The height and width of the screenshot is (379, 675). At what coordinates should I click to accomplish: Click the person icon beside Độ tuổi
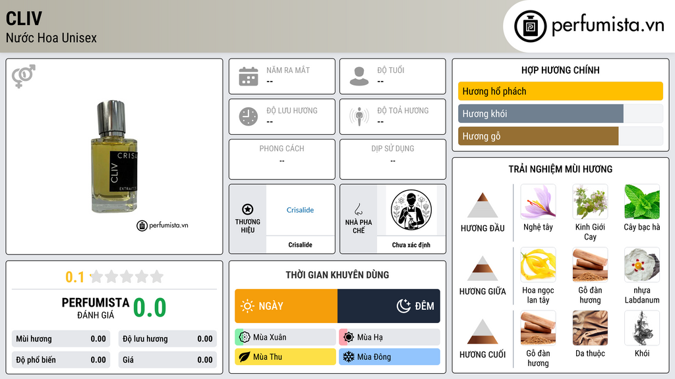click(x=359, y=76)
